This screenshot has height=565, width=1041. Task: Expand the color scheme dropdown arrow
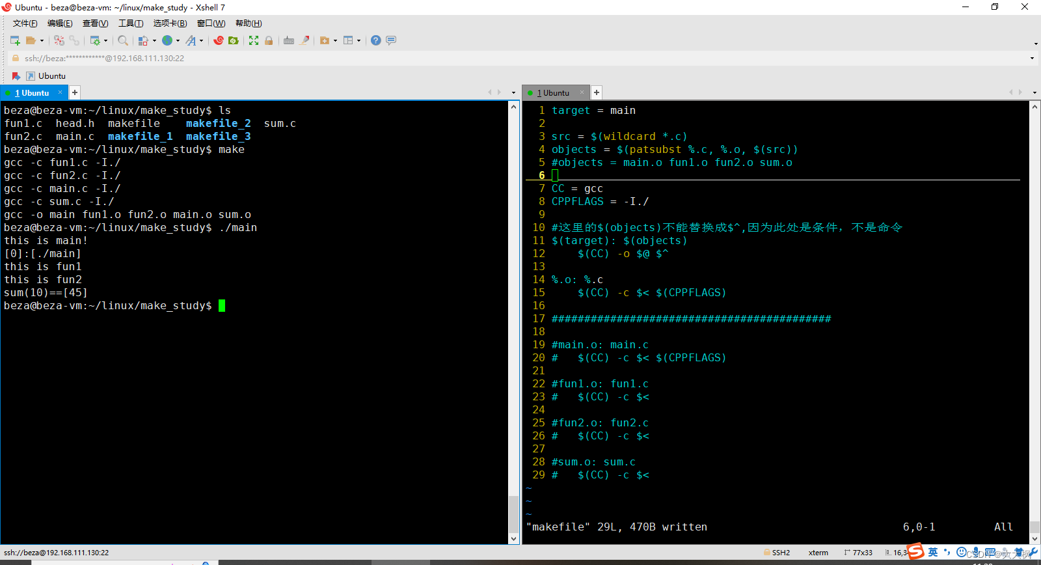[x=154, y=40]
